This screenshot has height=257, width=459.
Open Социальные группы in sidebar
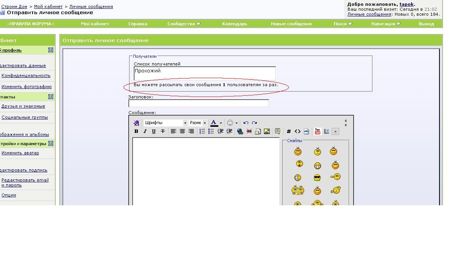click(25, 117)
